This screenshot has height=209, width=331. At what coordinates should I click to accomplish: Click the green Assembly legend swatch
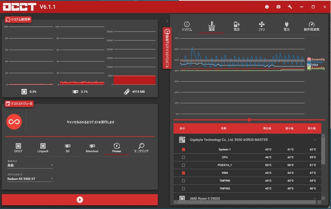(309, 68)
